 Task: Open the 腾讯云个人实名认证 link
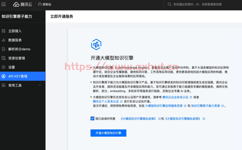106,101
